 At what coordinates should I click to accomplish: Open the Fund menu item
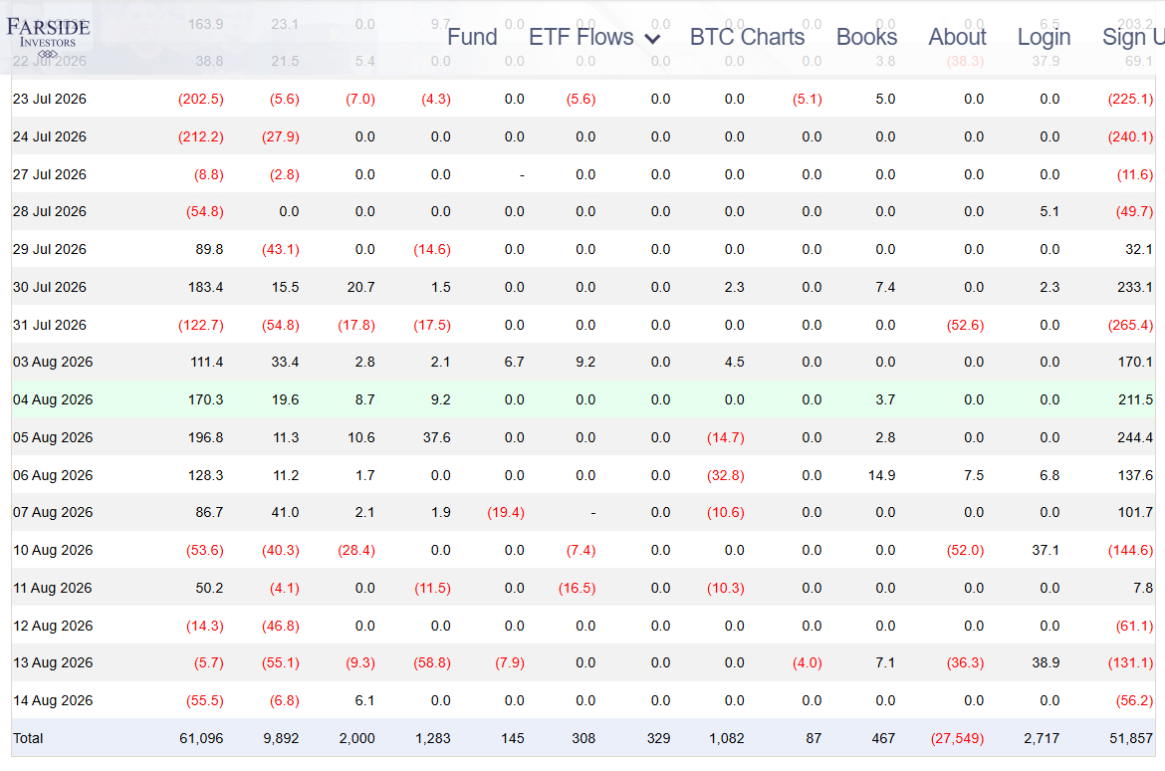pyautogui.click(x=472, y=37)
